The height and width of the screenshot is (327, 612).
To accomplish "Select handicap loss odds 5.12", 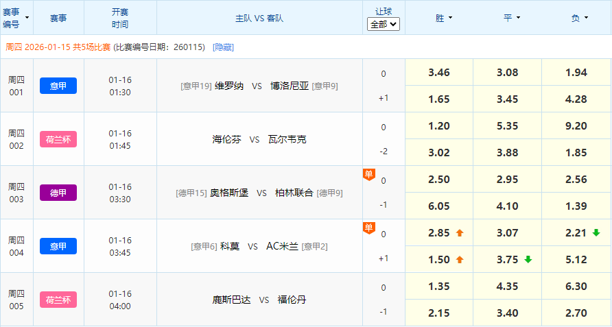I will (576, 260).
